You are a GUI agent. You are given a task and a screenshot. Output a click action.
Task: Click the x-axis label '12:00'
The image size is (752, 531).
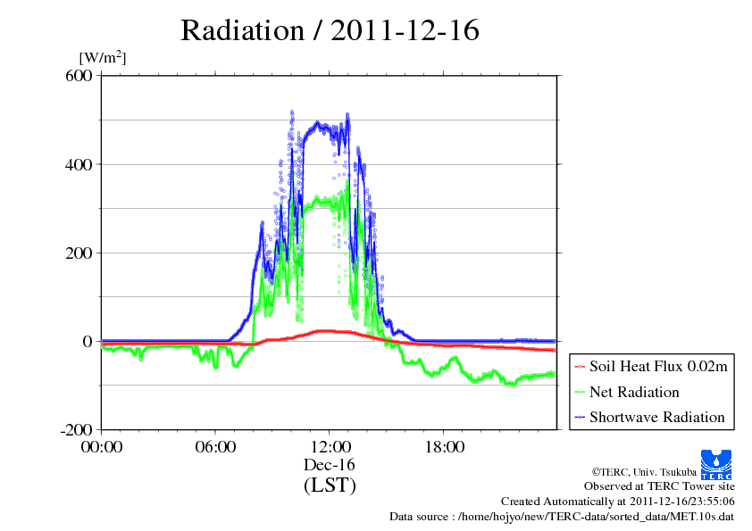(x=331, y=447)
